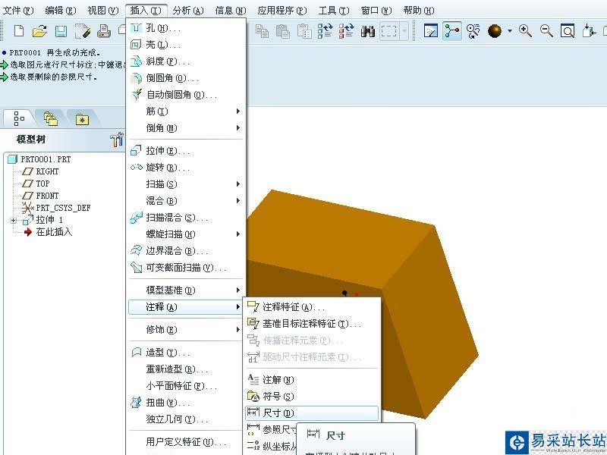Click the model tree settings hammer icon

[x=116, y=140]
